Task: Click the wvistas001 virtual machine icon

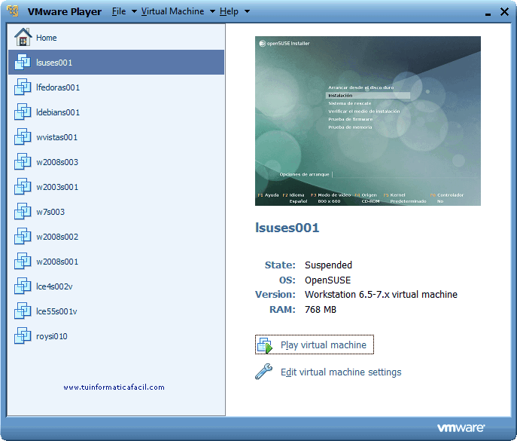Action: (23, 136)
